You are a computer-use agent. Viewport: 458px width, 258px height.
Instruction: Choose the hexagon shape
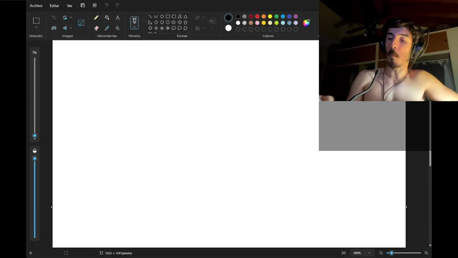(168, 22)
